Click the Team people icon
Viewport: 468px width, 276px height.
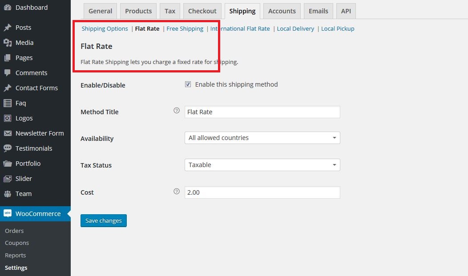(8, 194)
